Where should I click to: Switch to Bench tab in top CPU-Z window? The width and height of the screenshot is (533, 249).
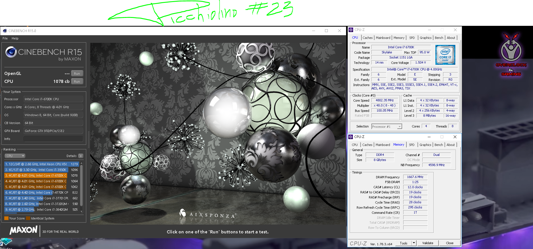[x=439, y=38]
